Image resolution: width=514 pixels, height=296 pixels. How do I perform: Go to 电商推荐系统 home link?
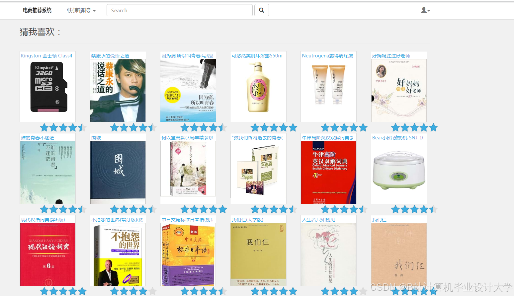[37, 10]
